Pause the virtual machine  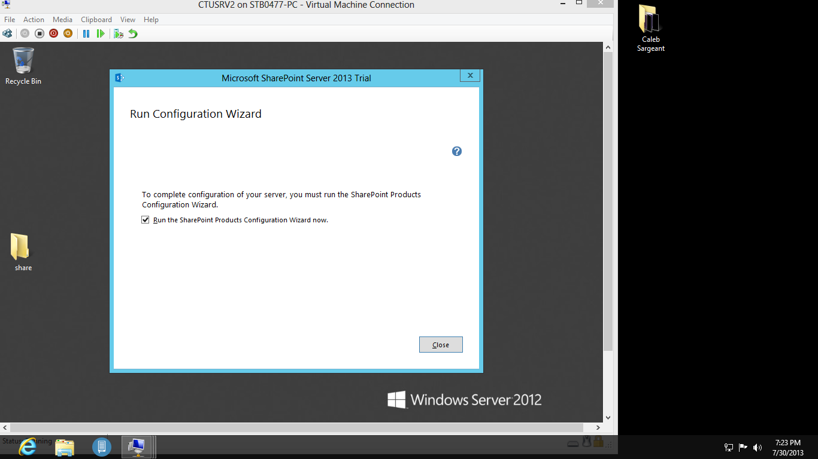[86, 33]
